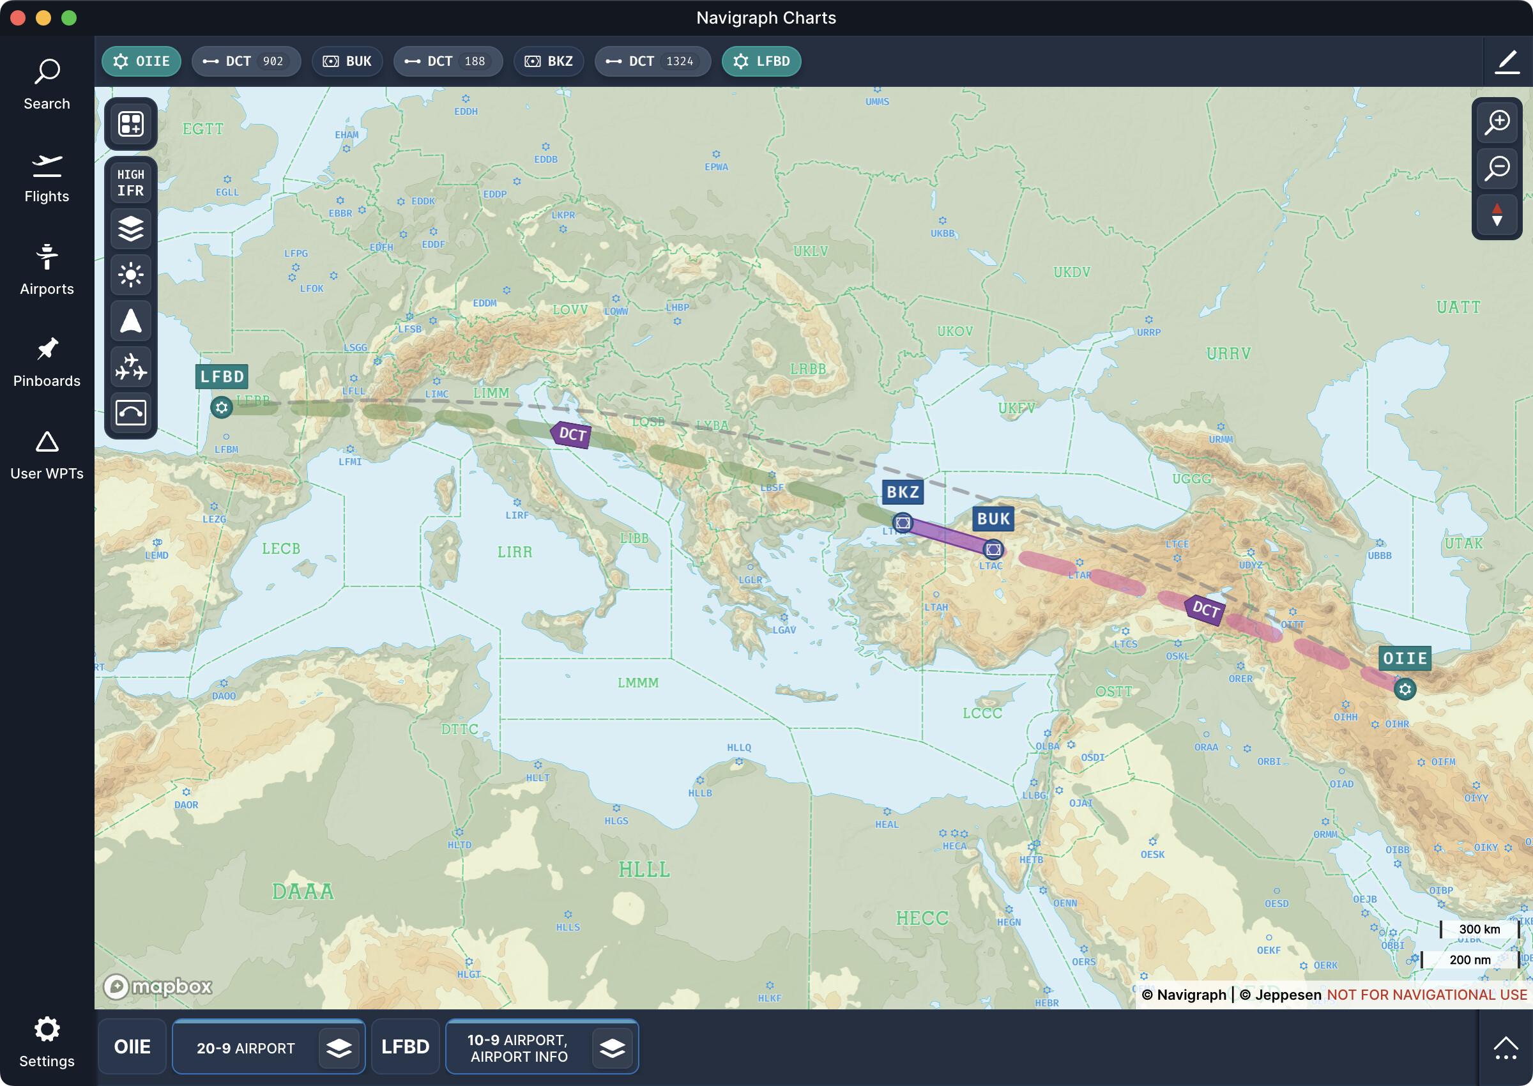Select BKZ waypoint chip
1533x1086 pixels.
549,61
